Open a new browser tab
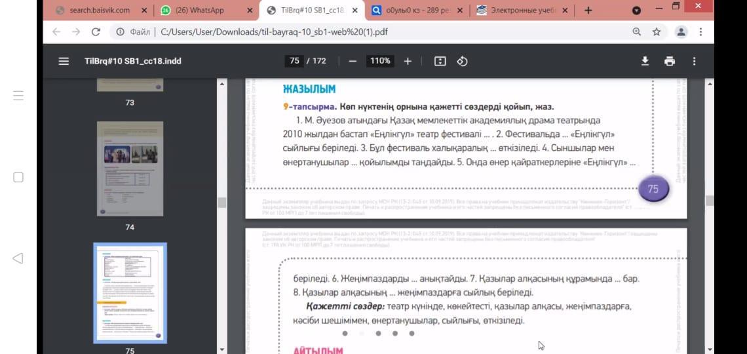 [588, 10]
